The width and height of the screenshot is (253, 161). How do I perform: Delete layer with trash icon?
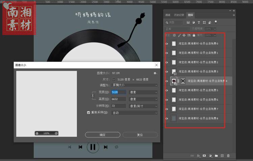(228, 156)
